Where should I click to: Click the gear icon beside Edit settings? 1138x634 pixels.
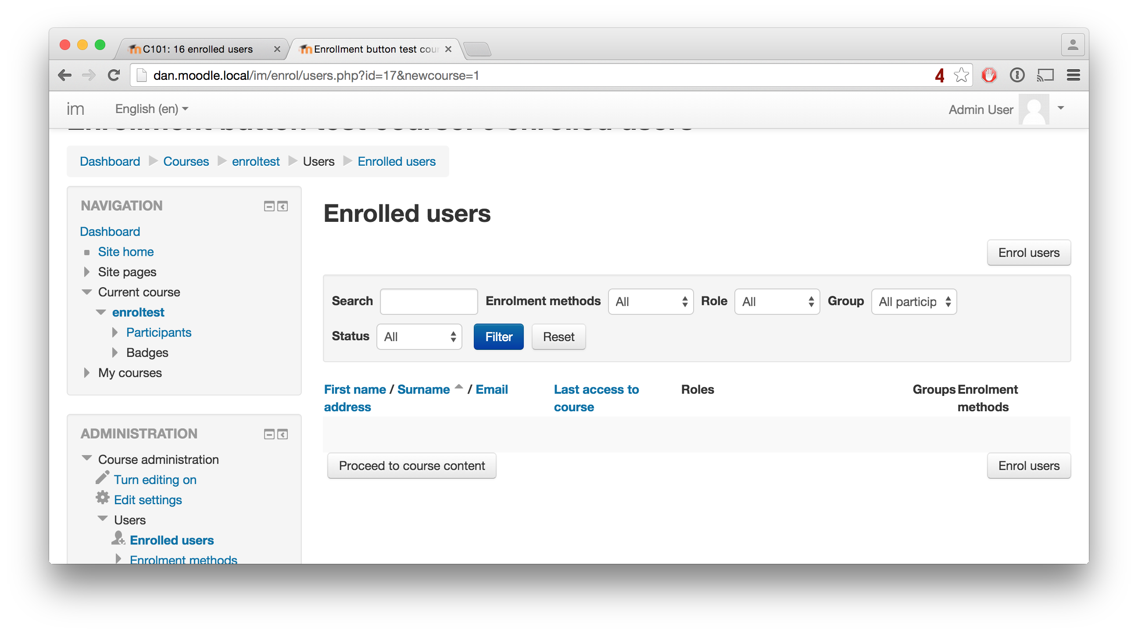pos(103,498)
